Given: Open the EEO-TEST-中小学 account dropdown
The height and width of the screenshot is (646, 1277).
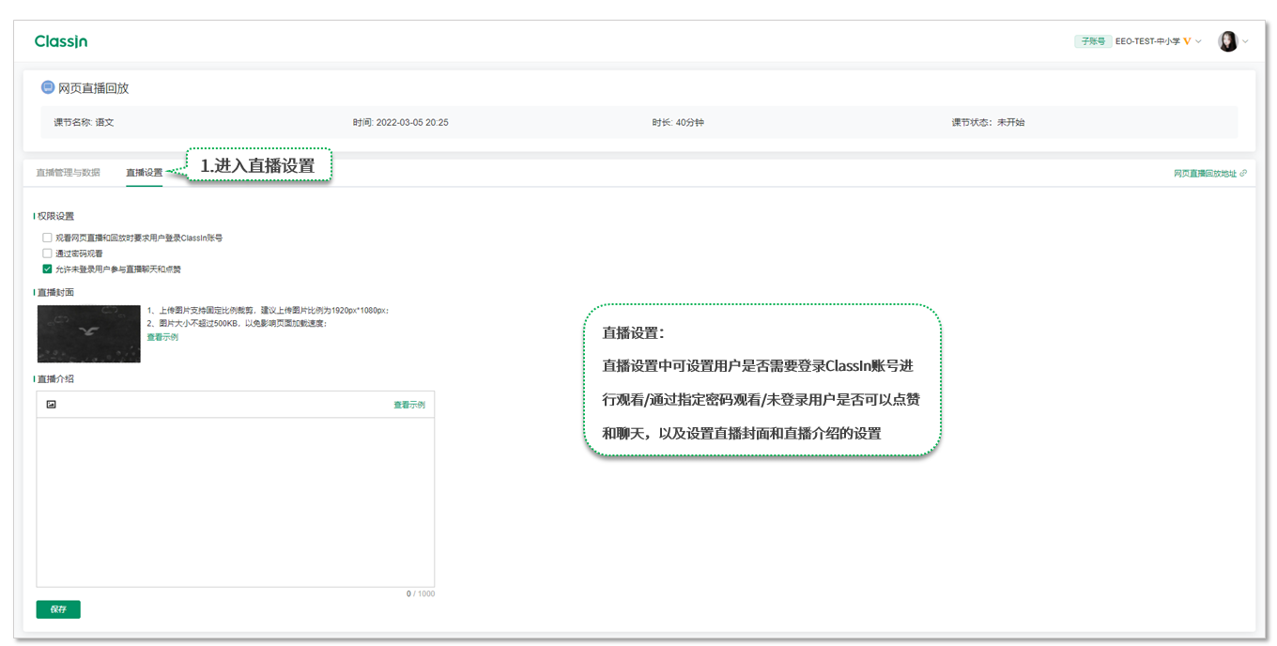Looking at the screenshot, I should (1158, 41).
